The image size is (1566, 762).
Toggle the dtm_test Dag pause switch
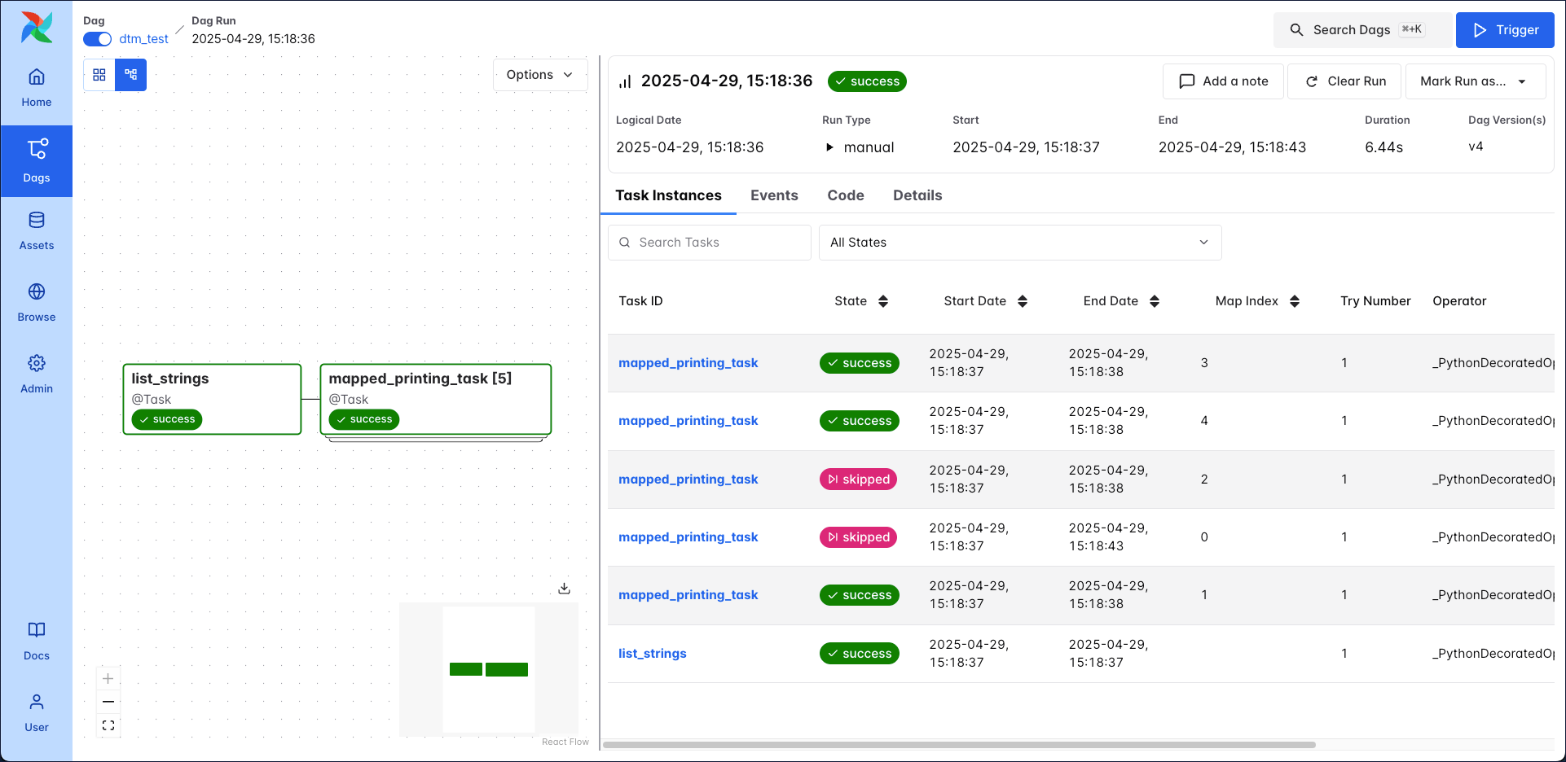pos(98,39)
